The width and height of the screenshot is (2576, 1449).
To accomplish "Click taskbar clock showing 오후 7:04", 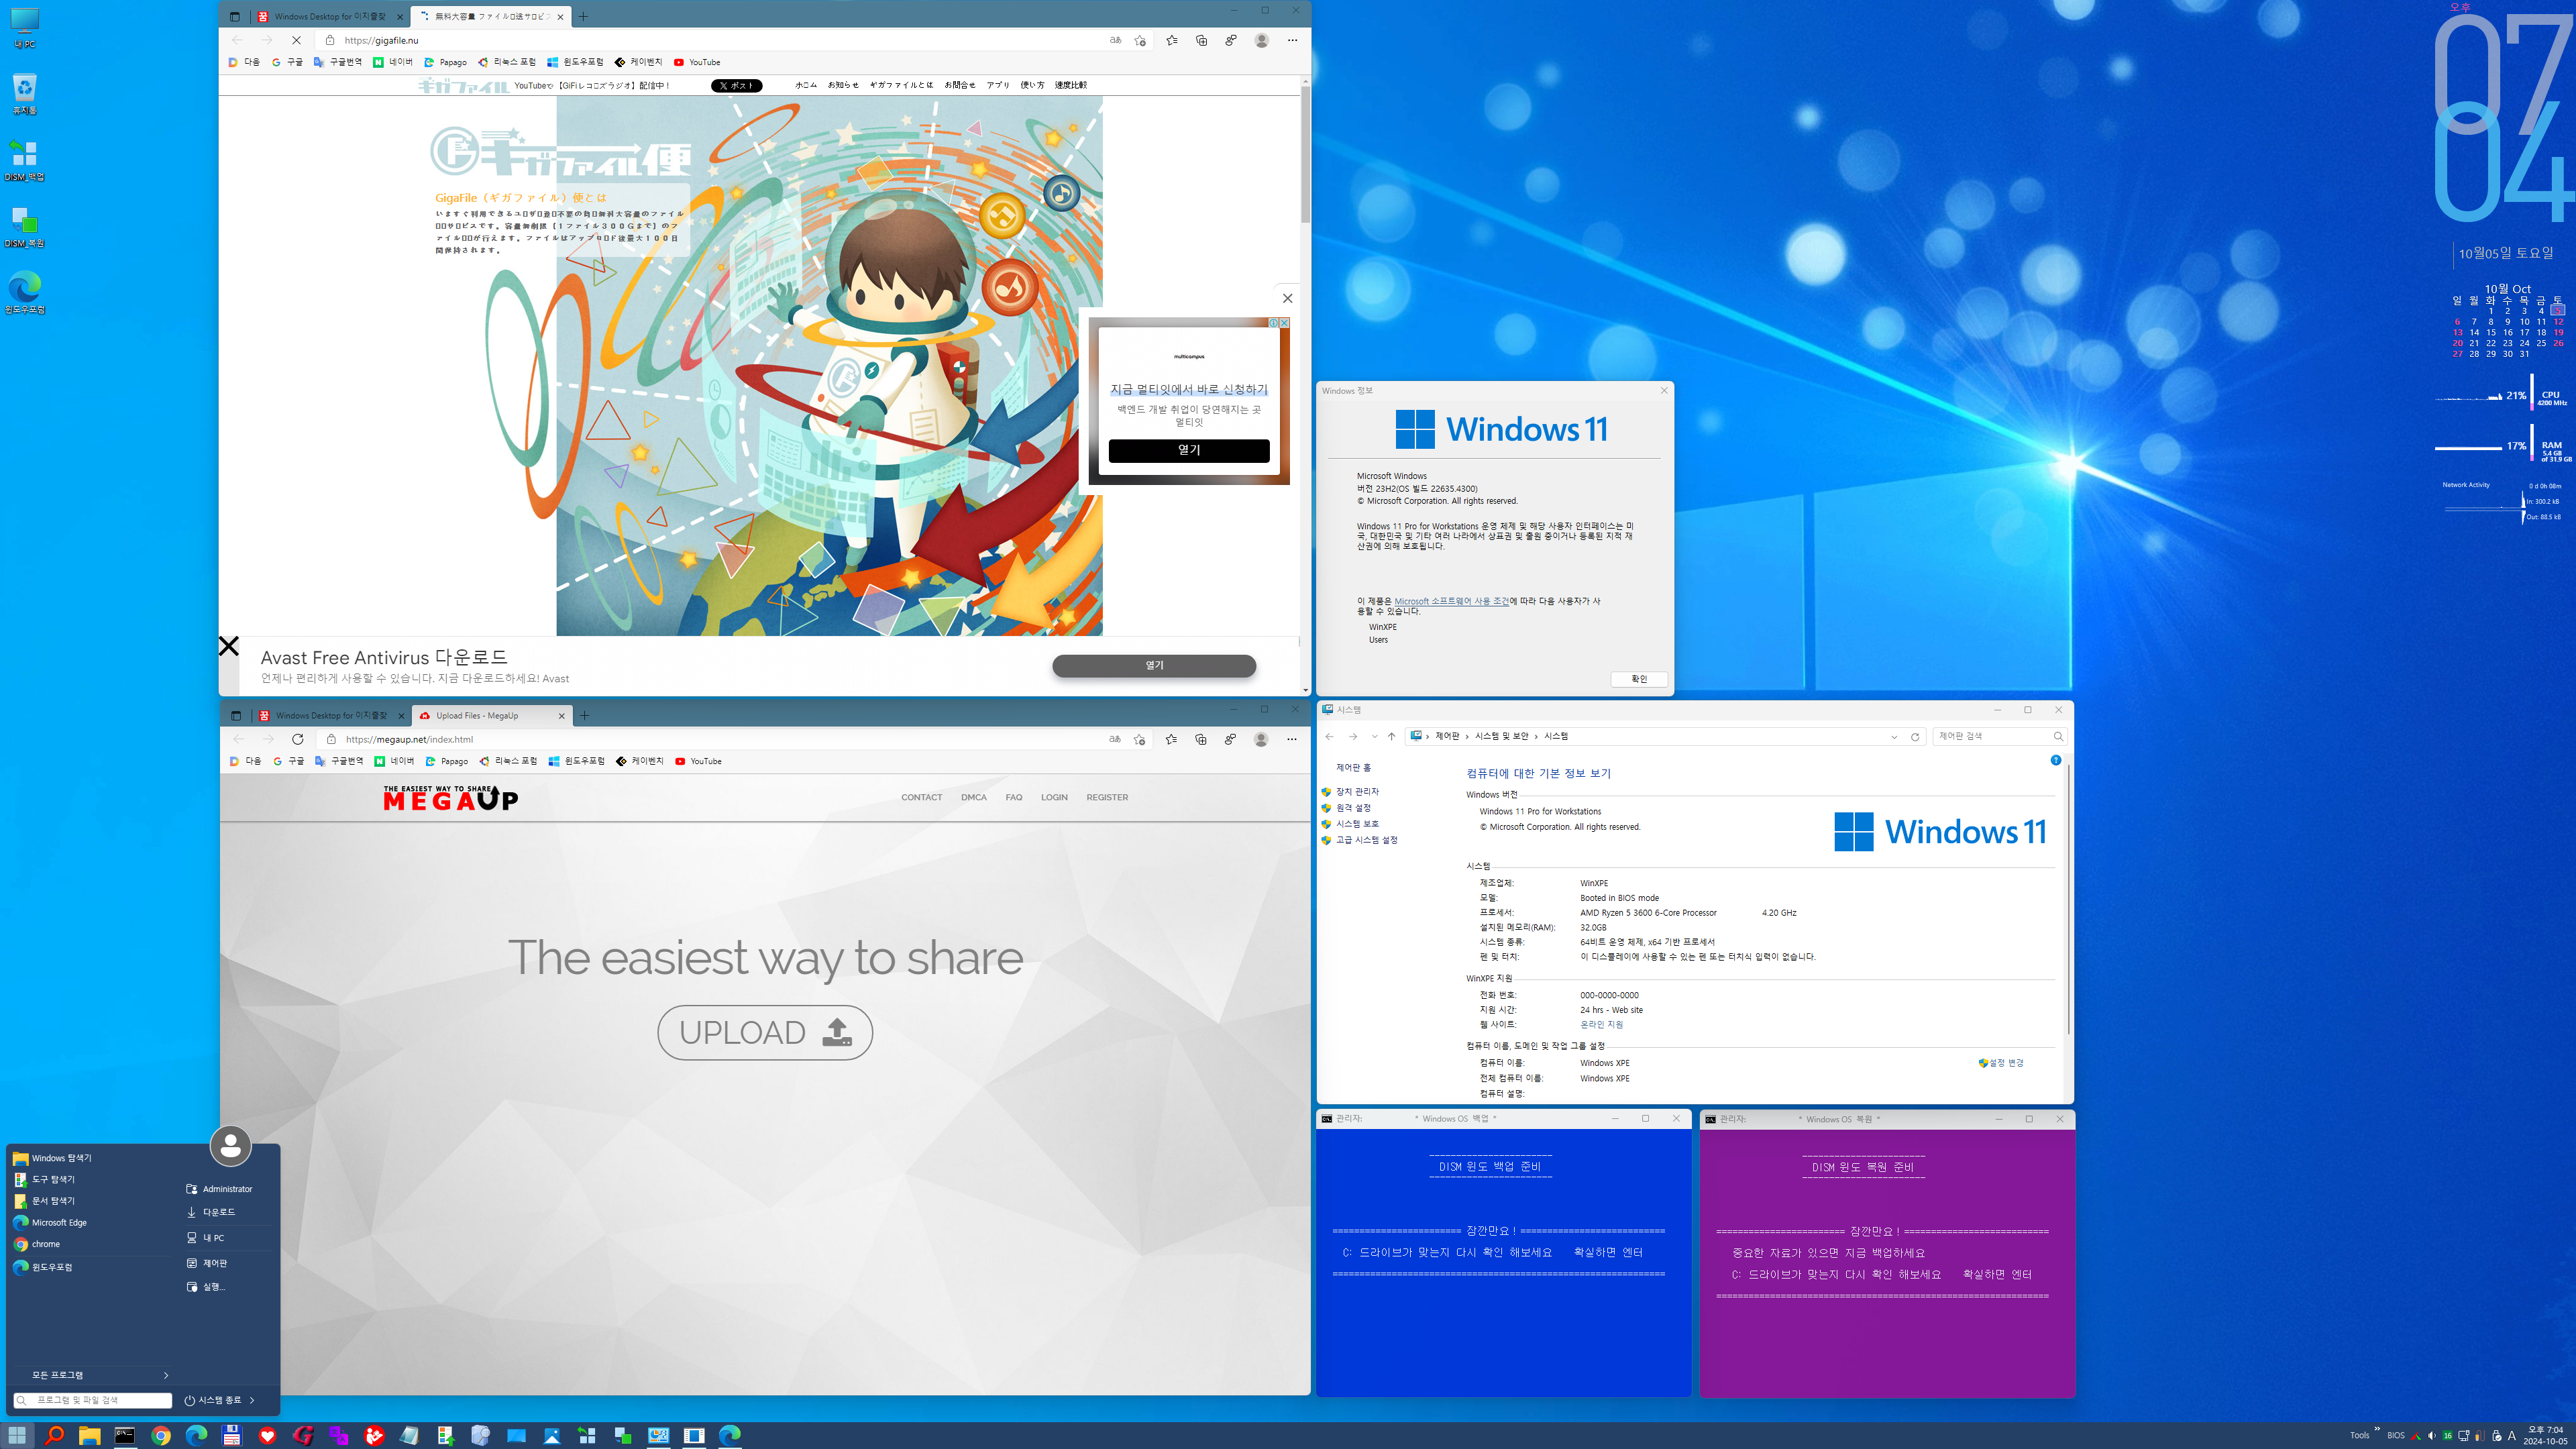I will click(x=2545, y=1435).
